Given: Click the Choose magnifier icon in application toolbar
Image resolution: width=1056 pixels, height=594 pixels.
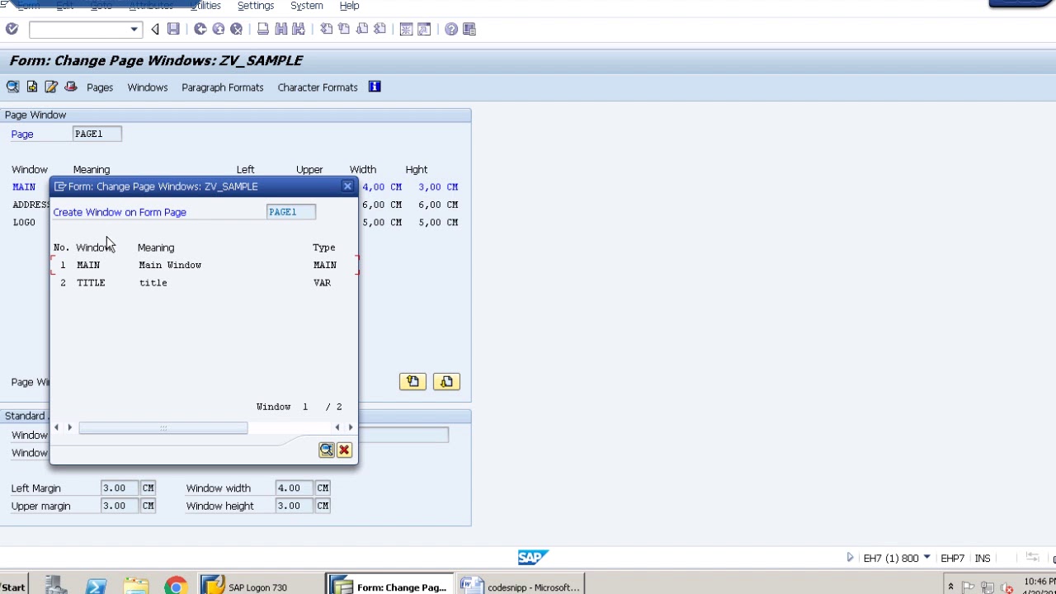Looking at the screenshot, I should [12, 87].
